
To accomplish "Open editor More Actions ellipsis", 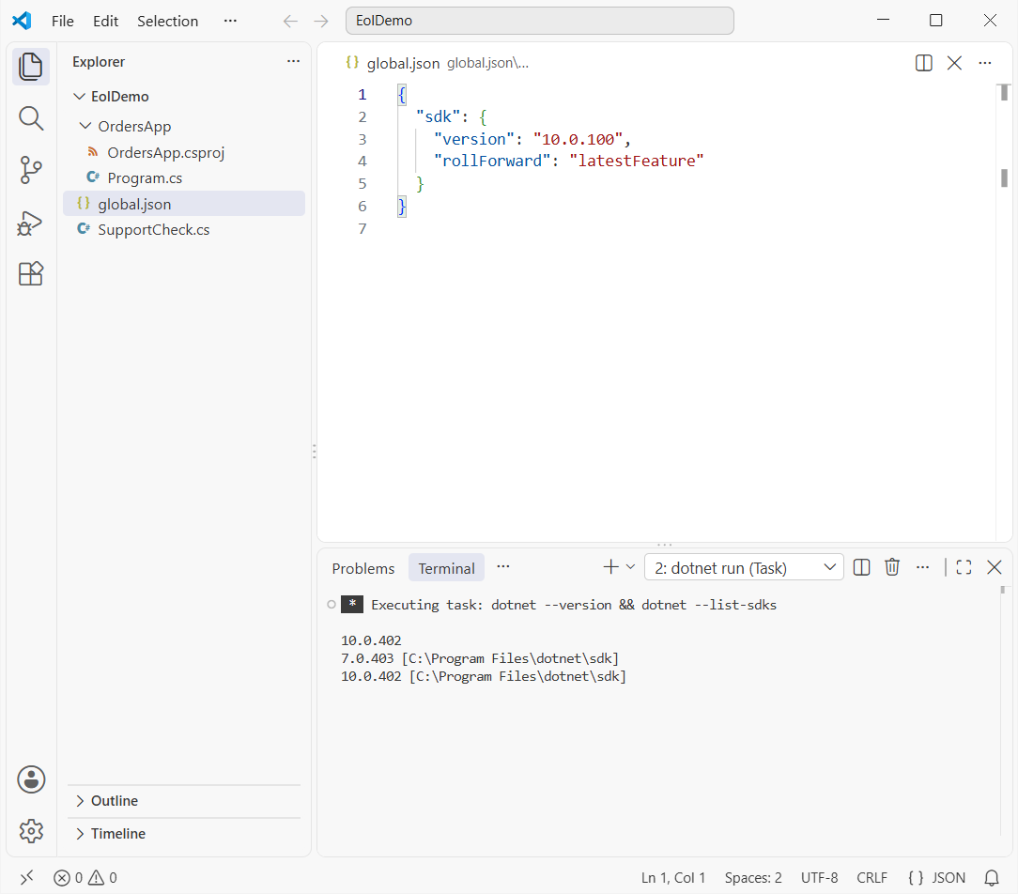I will coord(985,63).
